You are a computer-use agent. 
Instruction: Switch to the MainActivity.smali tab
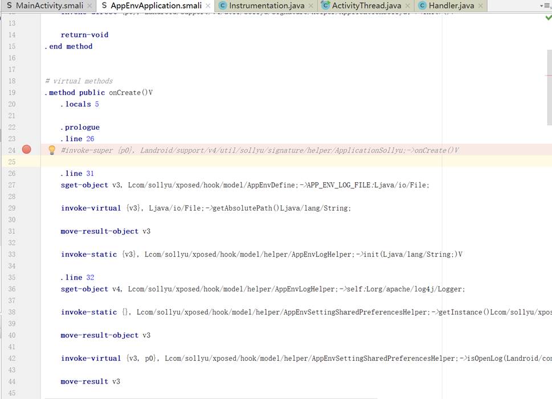[49, 6]
